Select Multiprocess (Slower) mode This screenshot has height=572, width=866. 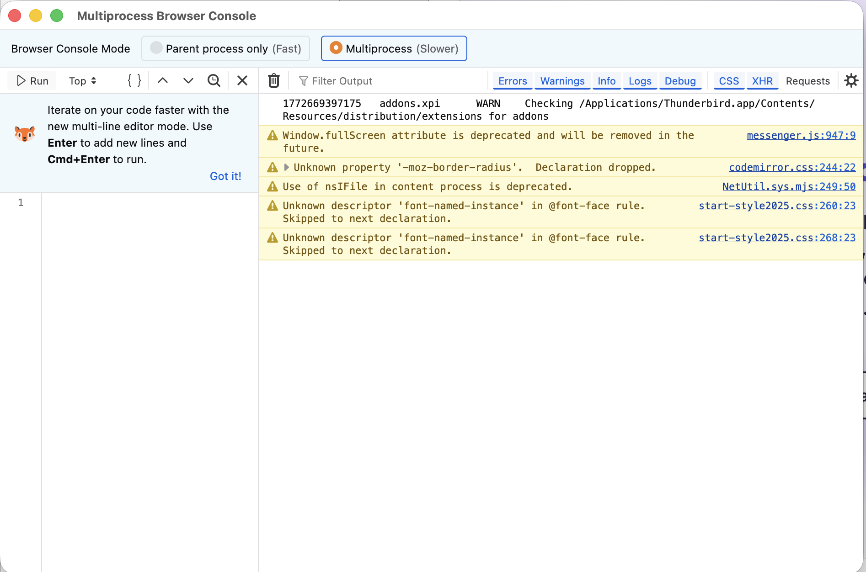[x=394, y=48]
